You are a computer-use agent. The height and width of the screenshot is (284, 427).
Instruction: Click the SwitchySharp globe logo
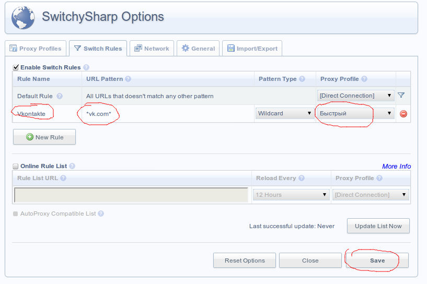(x=23, y=18)
